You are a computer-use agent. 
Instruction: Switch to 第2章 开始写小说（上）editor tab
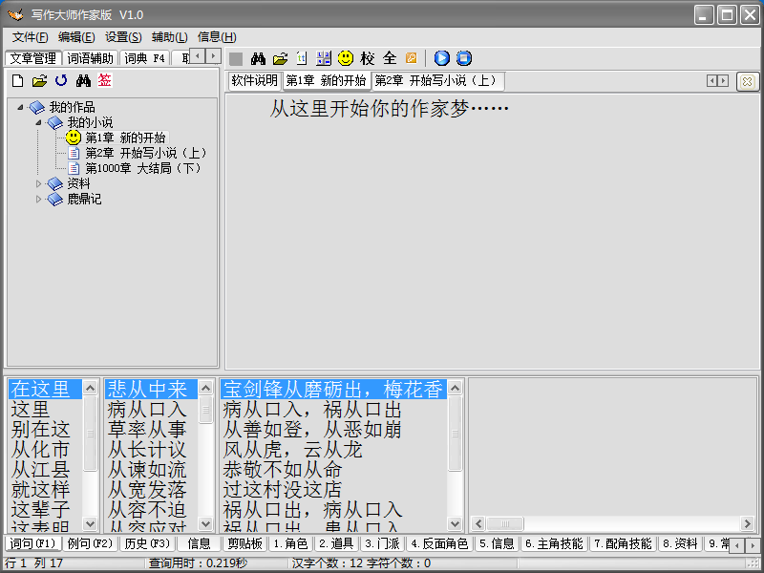click(436, 81)
